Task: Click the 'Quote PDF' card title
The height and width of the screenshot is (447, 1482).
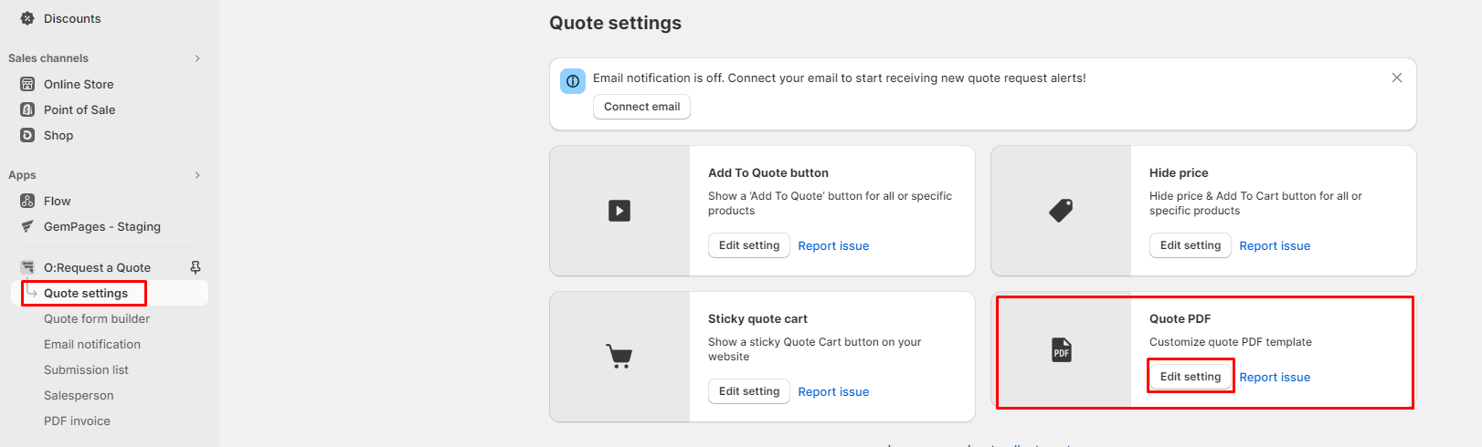Action: tap(1180, 318)
